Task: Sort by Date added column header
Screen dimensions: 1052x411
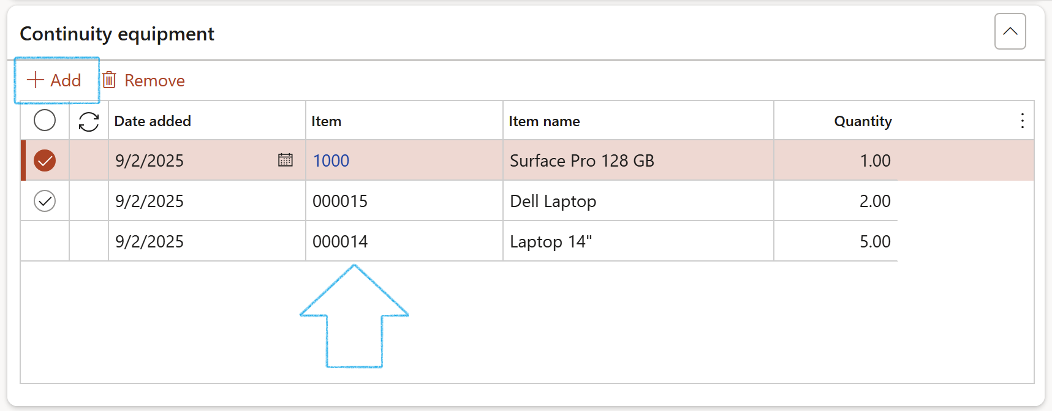Action: tap(153, 121)
